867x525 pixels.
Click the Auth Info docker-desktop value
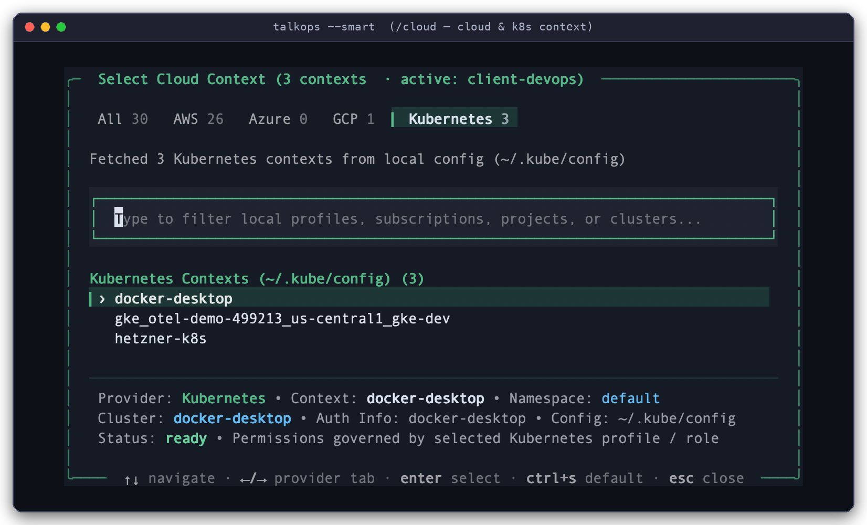(x=467, y=418)
